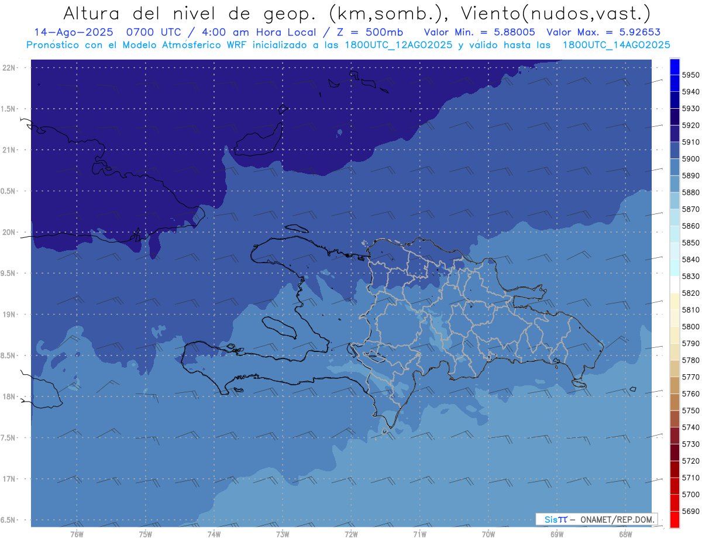Click the 'Valor Max. = 5.92653' text
Image resolution: width=702 pixels, height=542 pixels.
[x=603, y=32]
